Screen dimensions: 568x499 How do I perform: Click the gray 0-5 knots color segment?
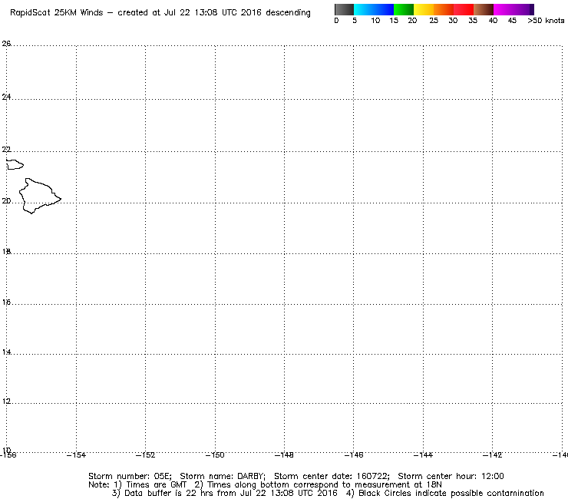pyautogui.click(x=344, y=9)
